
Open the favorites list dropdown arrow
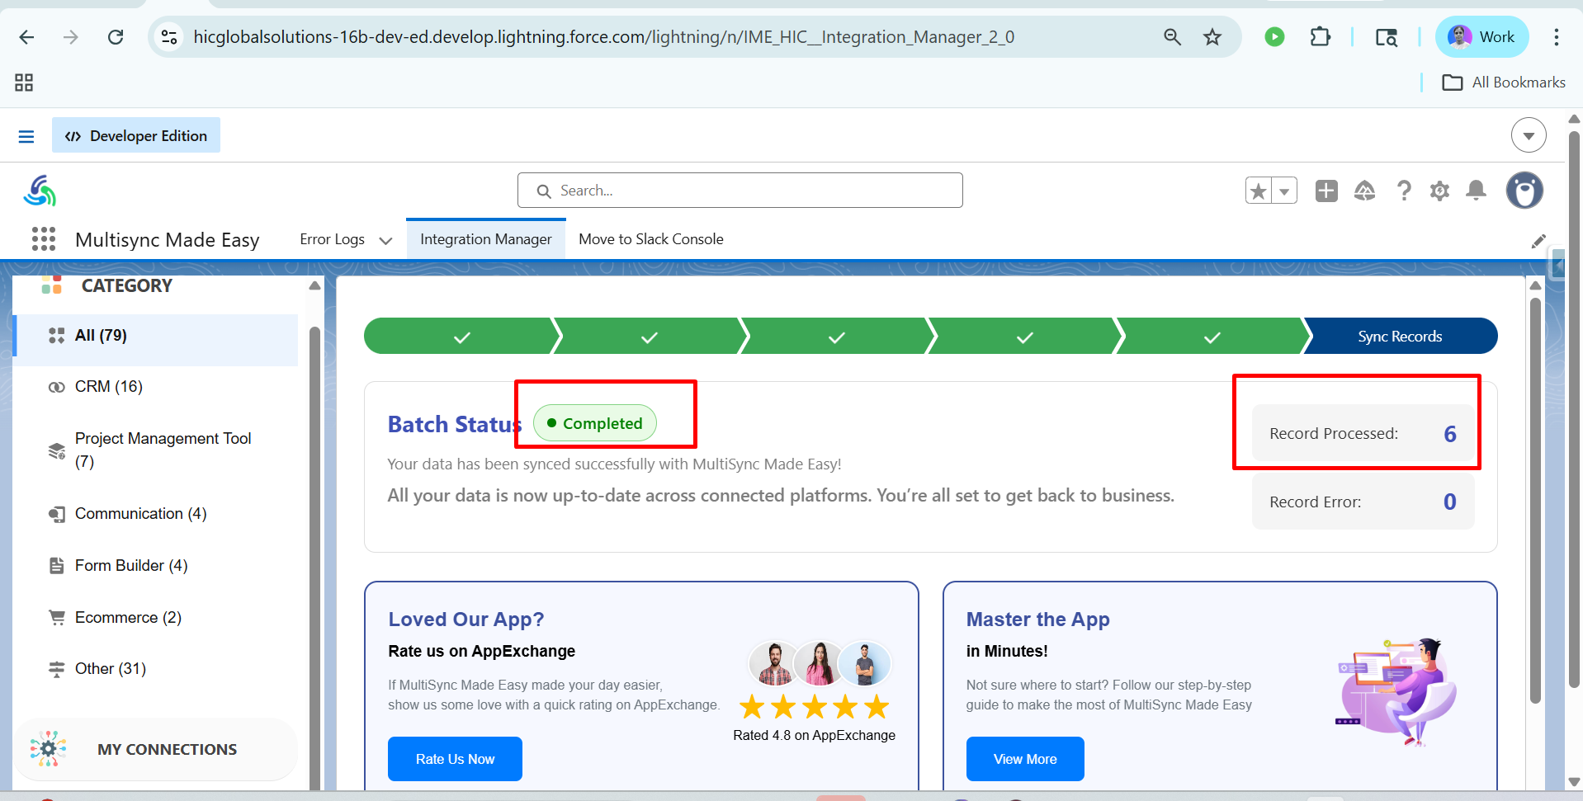pos(1284,191)
